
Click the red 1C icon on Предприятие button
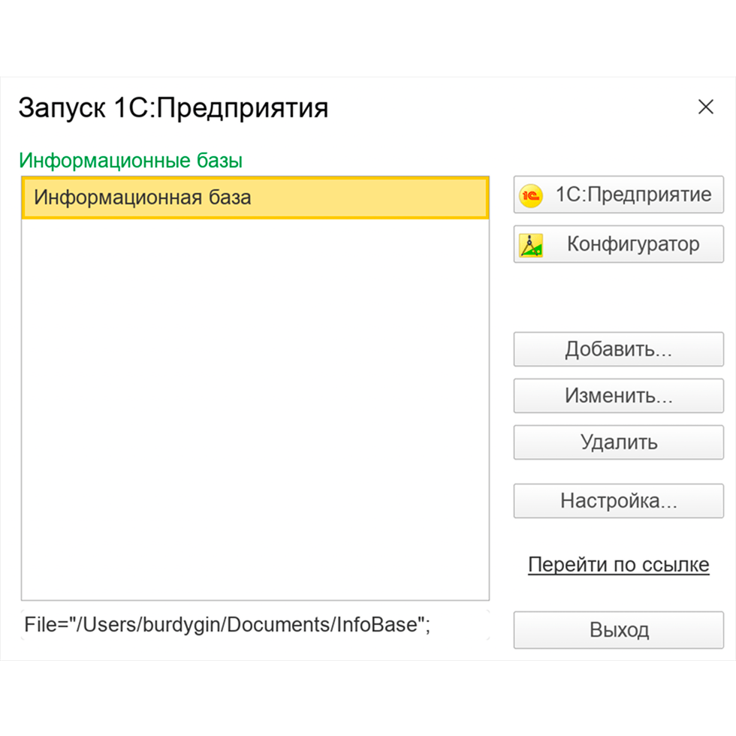[529, 194]
